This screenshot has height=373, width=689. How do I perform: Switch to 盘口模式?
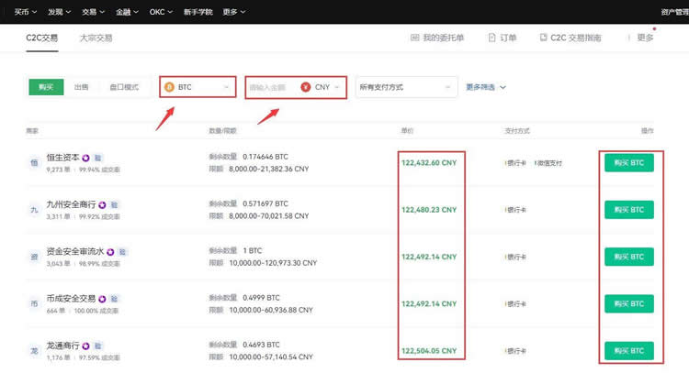[124, 87]
